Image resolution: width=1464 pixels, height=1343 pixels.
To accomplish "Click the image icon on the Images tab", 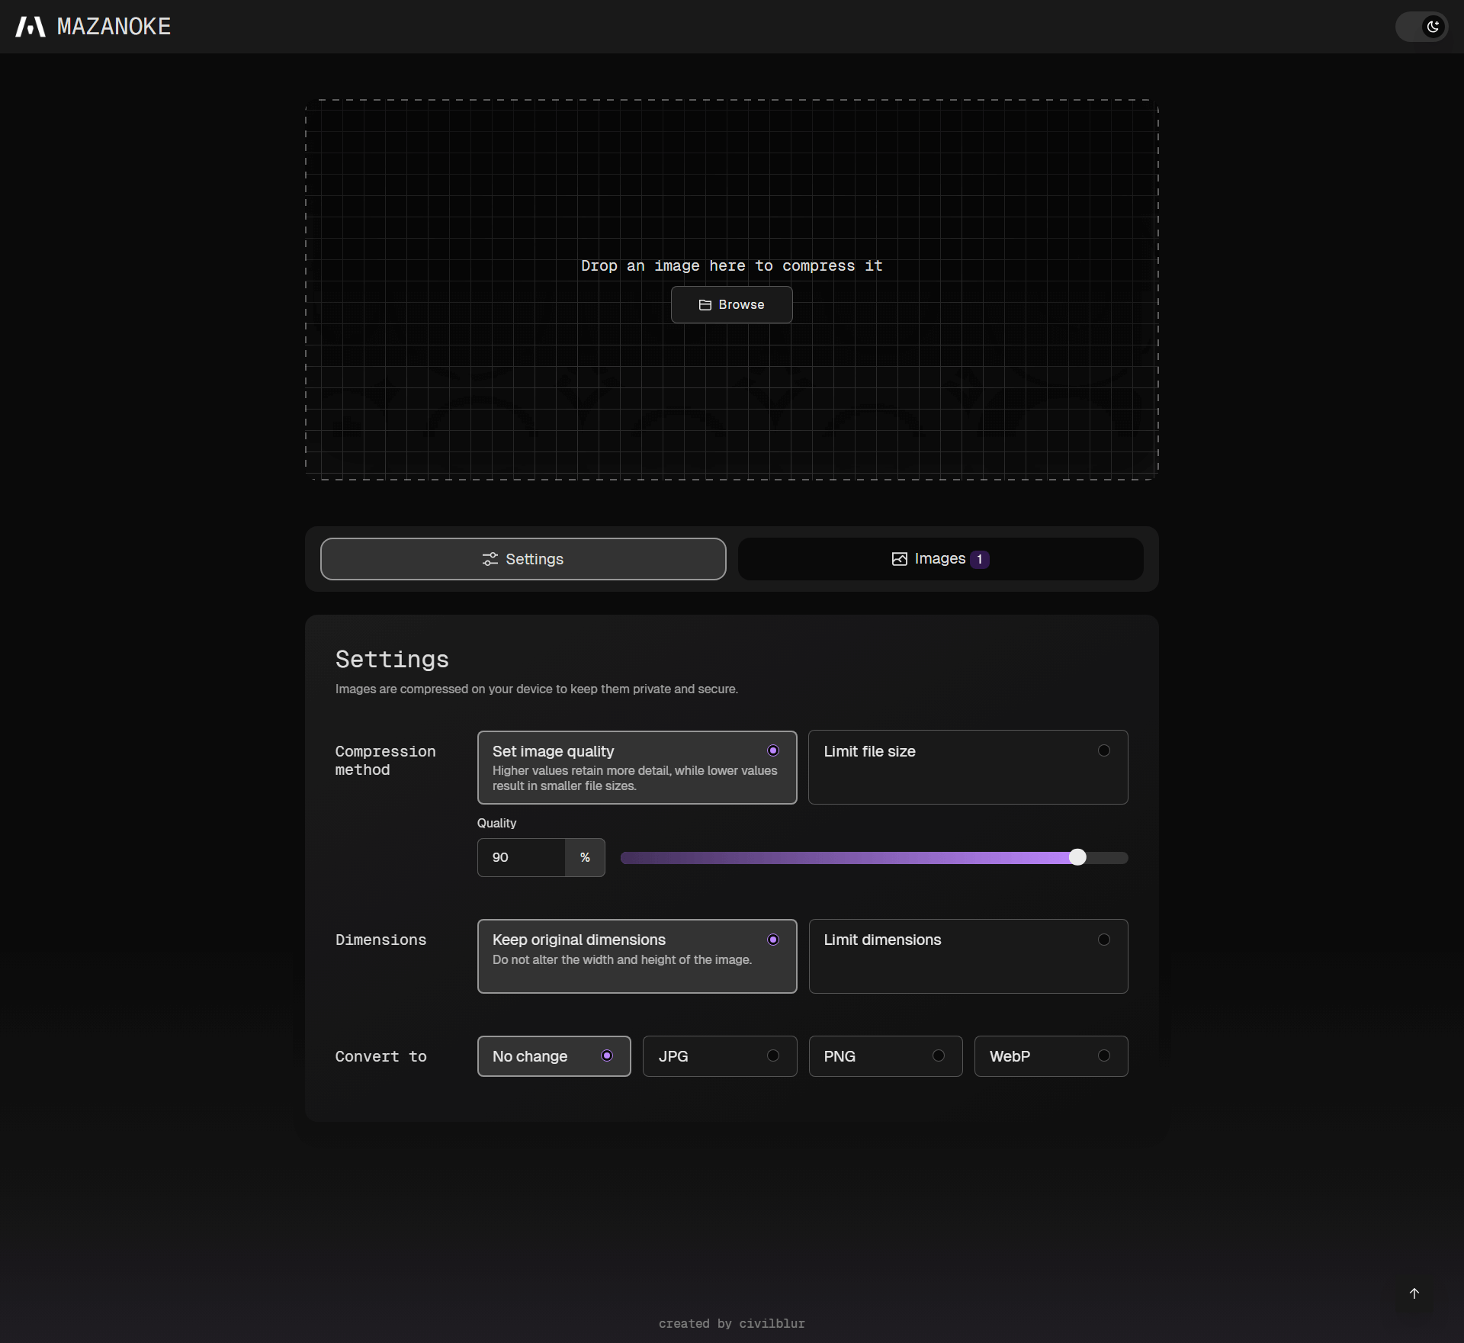I will pos(898,559).
